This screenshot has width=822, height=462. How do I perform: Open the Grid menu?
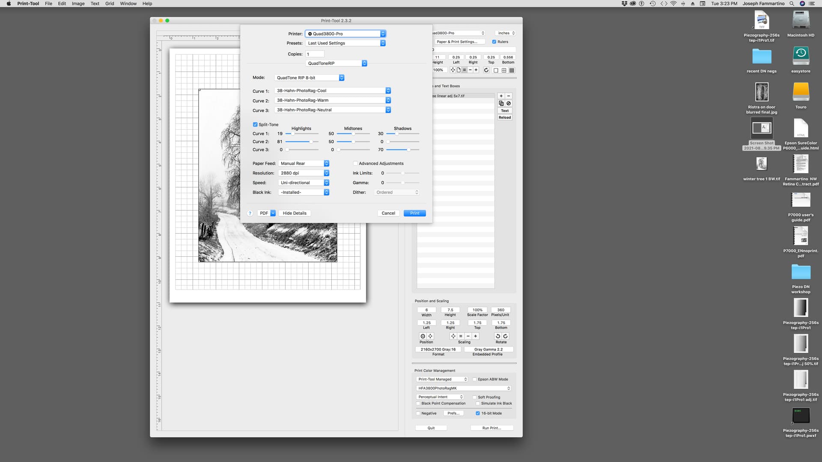tap(110, 3)
